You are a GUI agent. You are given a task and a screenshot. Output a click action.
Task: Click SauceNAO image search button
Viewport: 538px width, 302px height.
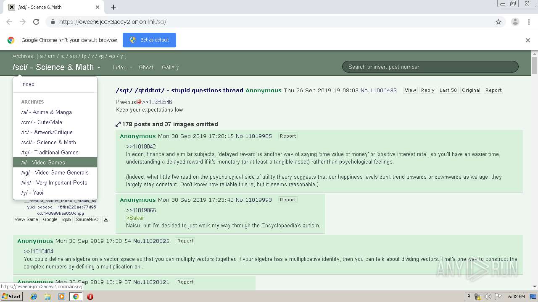click(x=87, y=219)
